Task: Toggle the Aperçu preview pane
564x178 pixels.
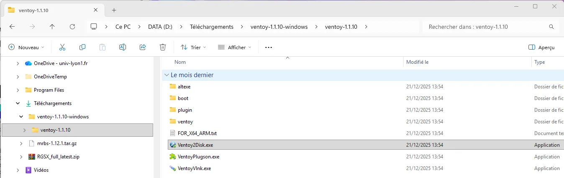Action: [541, 47]
